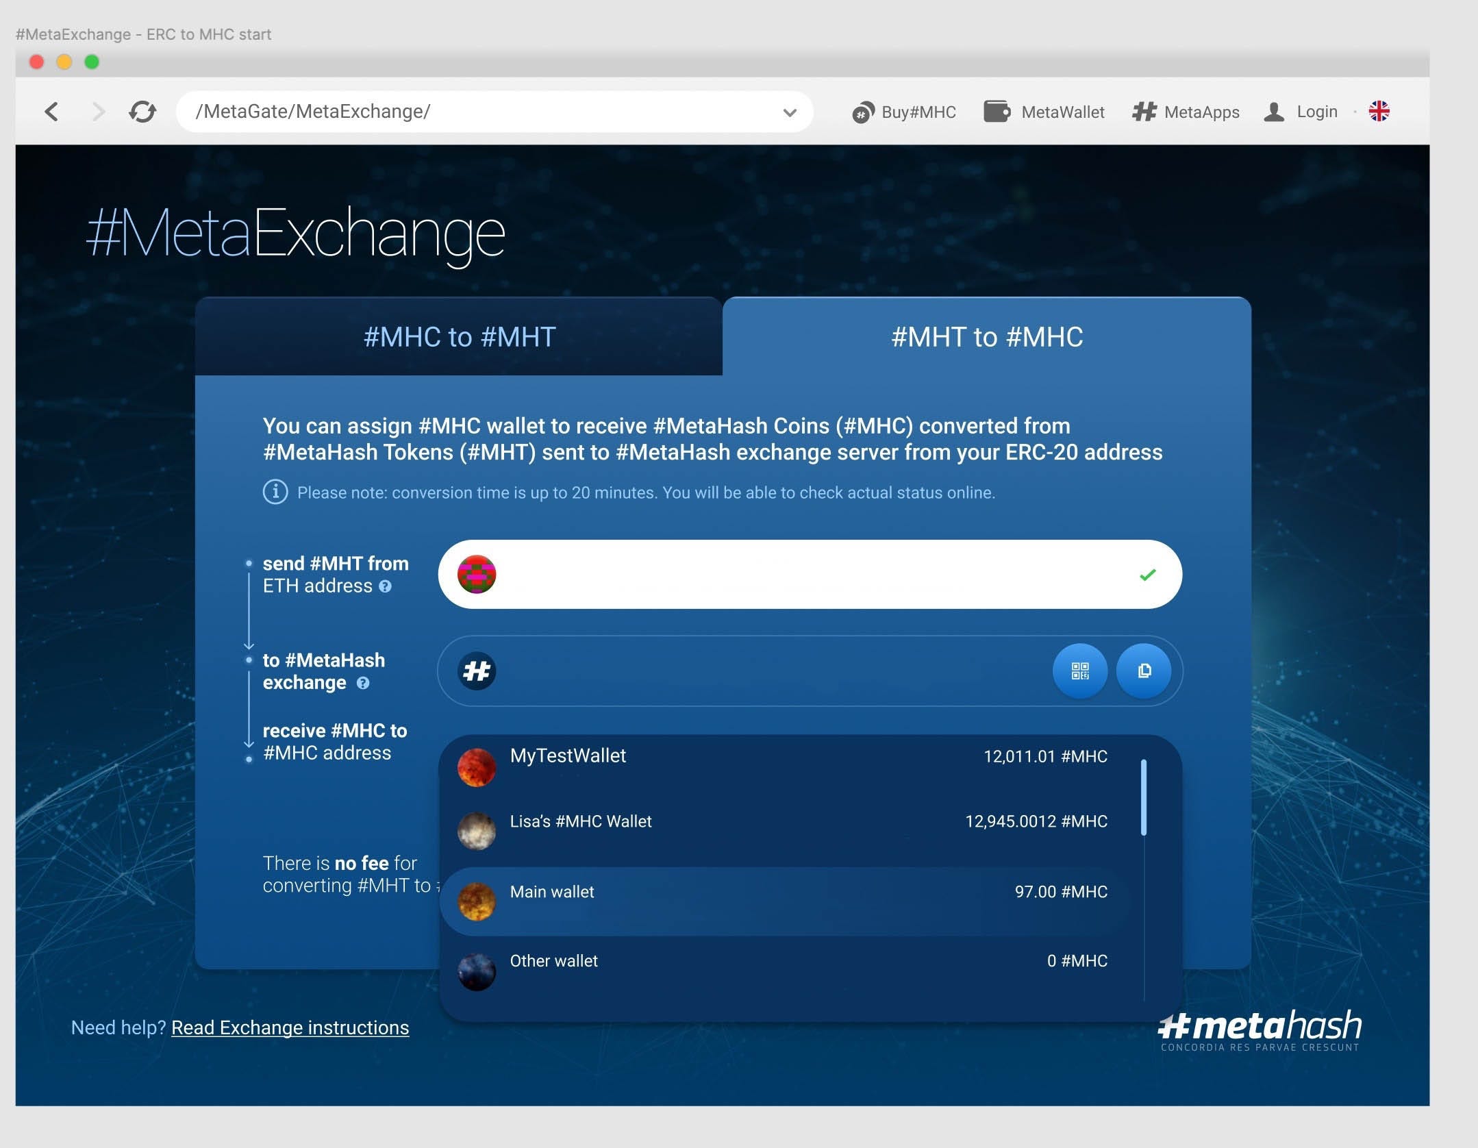Click Lisa's #MHC Wallet avatar thumbnail
1478x1148 pixels.
[x=477, y=831]
